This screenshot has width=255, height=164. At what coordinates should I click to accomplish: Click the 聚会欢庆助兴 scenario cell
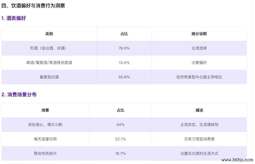pyautogui.click(x=45, y=153)
